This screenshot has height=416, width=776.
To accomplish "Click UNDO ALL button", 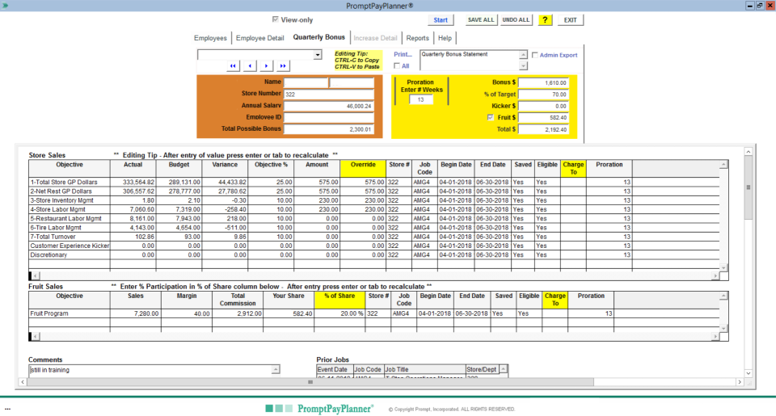I will (516, 19).
